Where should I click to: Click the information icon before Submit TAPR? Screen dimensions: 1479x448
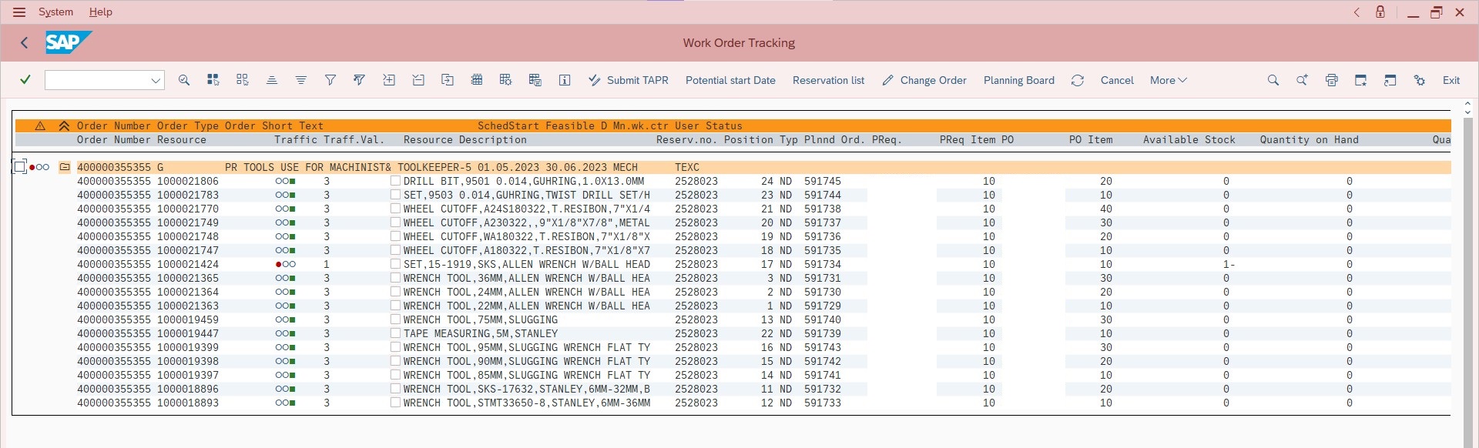565,80
